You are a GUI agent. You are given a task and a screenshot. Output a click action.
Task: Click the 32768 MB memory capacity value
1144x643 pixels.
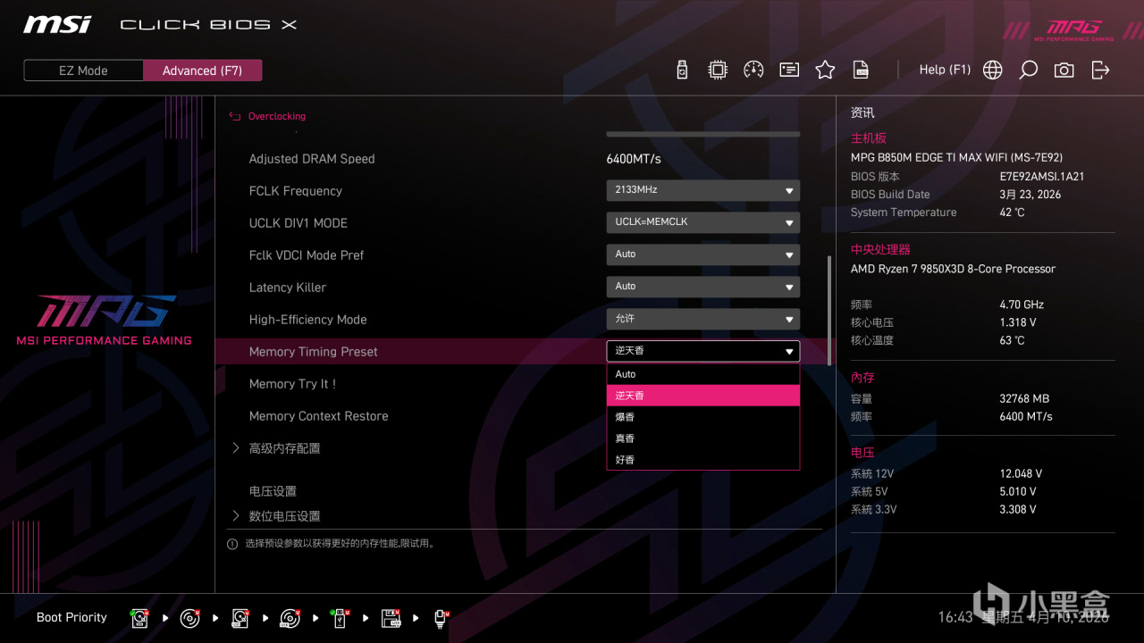point(1024,399)
